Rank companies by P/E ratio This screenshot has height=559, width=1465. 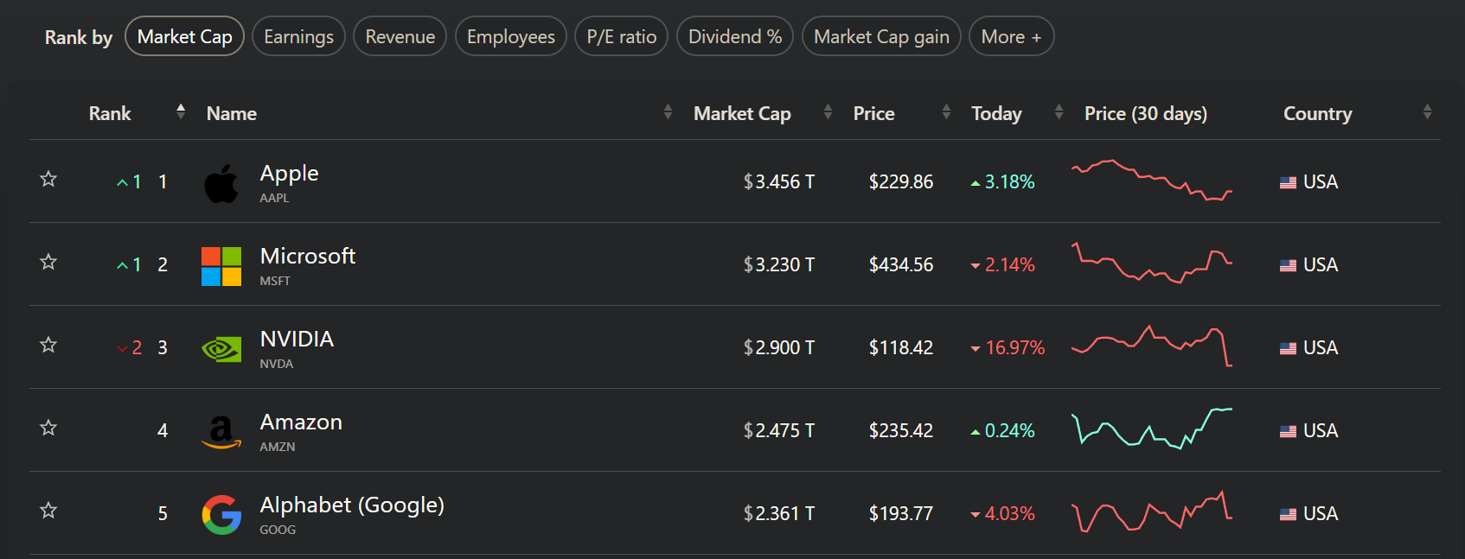tap(622, 36)
